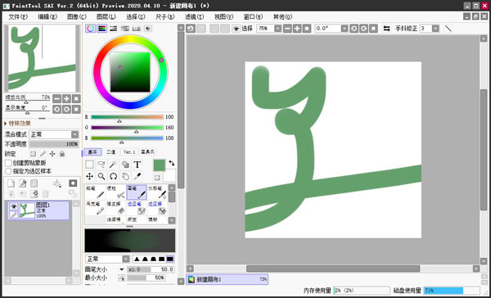The image size is (491, 298).
Task: Select the lasso selection tool
Action: 101,165
